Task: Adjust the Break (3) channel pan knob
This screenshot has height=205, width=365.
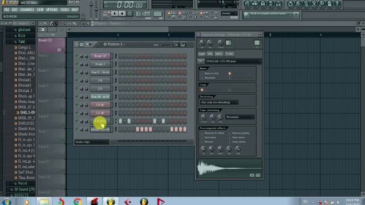Action: pos(82,56)
